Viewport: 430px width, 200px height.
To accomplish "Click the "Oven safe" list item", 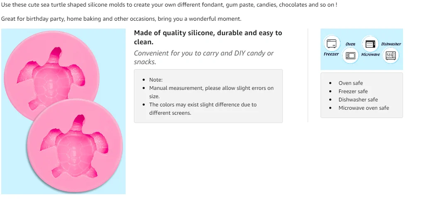I will coord(350,83).
